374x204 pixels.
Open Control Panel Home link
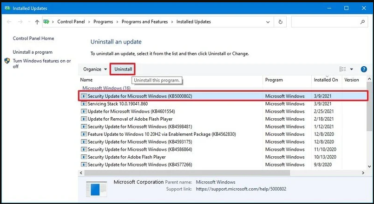click(33, 38)
